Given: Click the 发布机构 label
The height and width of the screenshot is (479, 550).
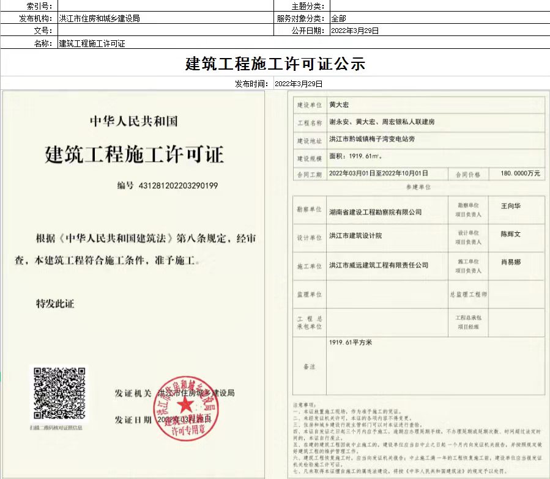Looking at the screenshot, I should coord(35,18).
